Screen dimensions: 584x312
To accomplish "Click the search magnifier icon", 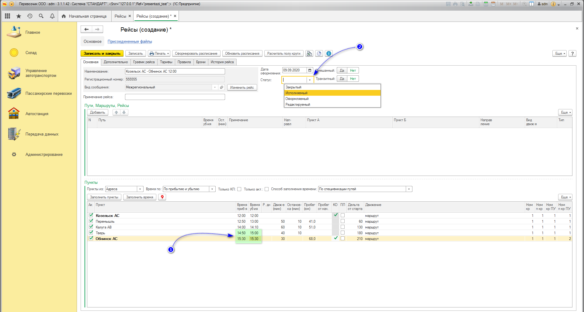I will [x=41, y=16].
